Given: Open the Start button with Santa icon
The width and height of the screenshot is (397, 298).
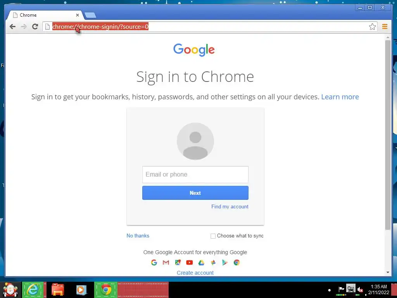Looking at the screenshot, I should [x=10, y=290].
